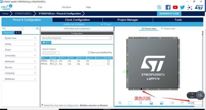206x110 pixels.
Task: Rotate chip clockwise icon in pinout toolbar
Action: tap(151, 103)
